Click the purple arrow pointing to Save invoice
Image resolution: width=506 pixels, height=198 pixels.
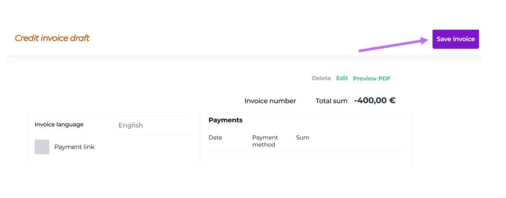point(392,45)
